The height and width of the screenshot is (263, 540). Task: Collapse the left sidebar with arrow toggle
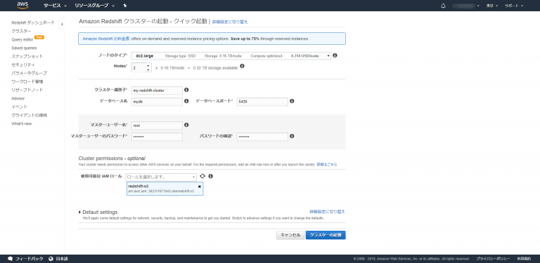pyautogui.click(x=62, y=24)
